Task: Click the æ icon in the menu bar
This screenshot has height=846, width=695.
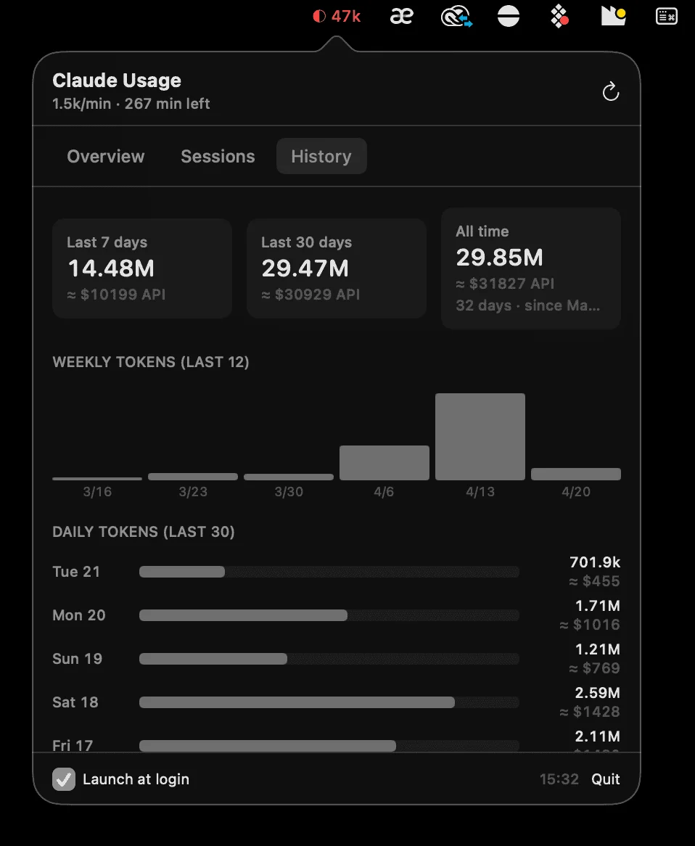Action: [402, 16]
